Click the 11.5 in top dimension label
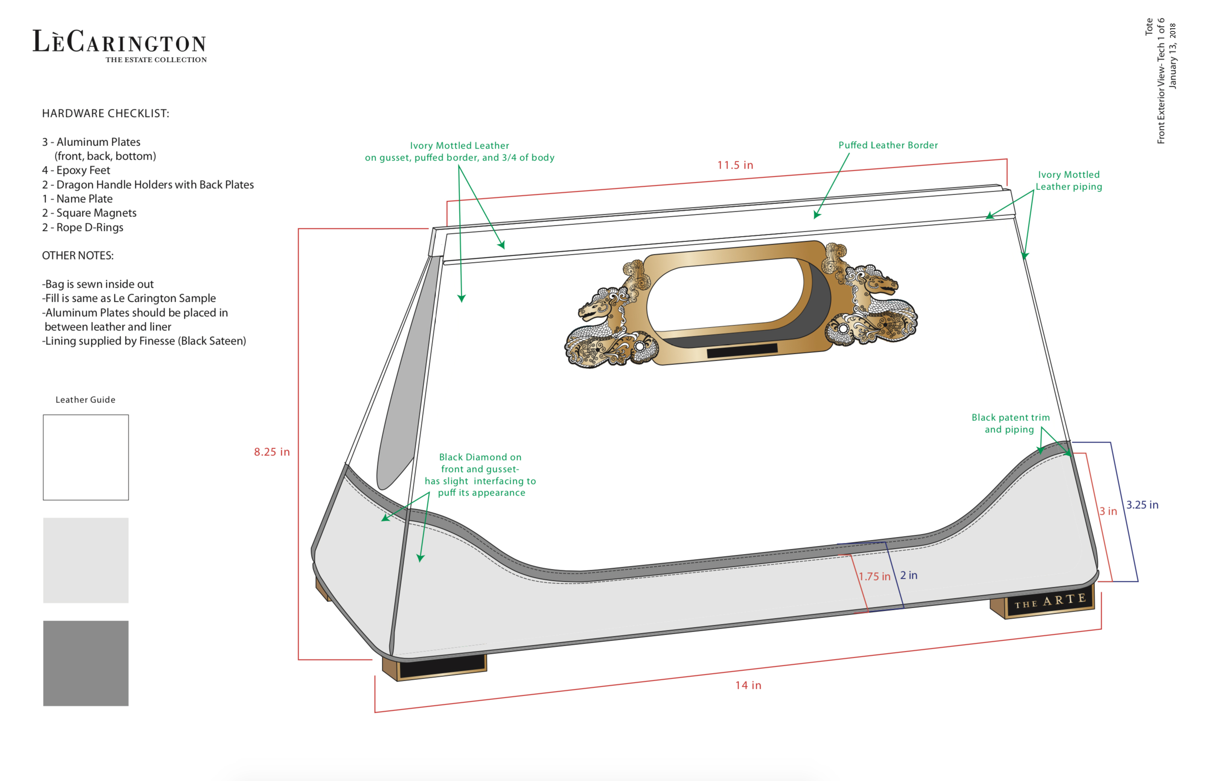 coord(735,165)
